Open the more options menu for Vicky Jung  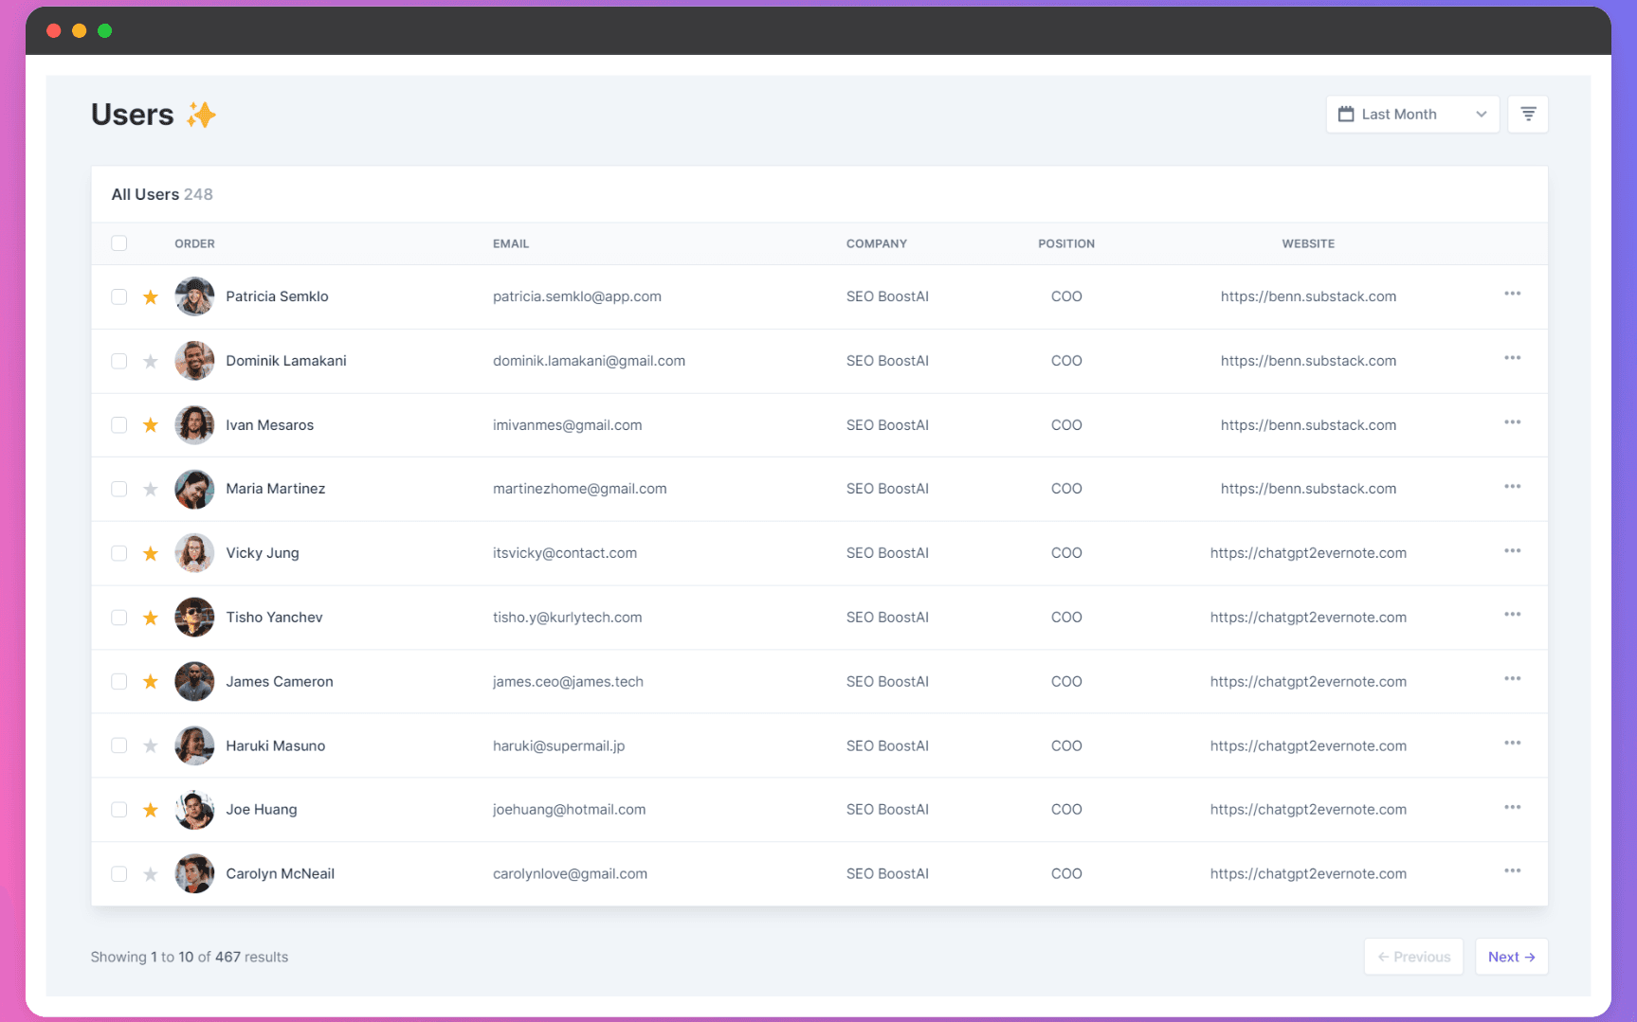pyautogui.click(x=1512, y=550)
